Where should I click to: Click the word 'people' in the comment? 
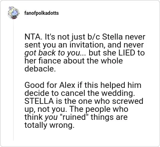[98, 110]
